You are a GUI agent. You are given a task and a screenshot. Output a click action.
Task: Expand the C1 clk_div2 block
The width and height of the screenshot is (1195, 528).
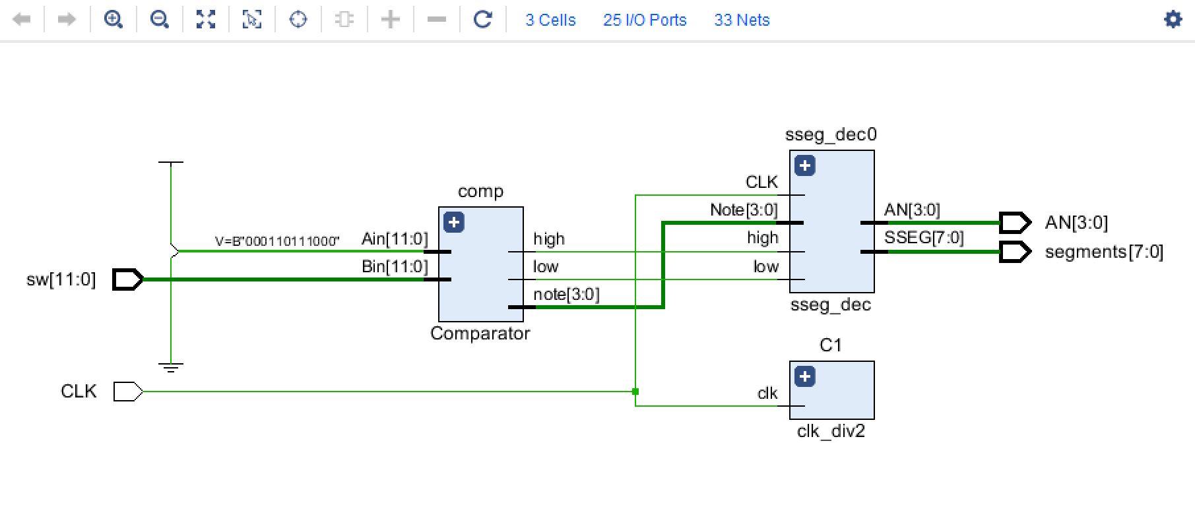pos(805,376)
